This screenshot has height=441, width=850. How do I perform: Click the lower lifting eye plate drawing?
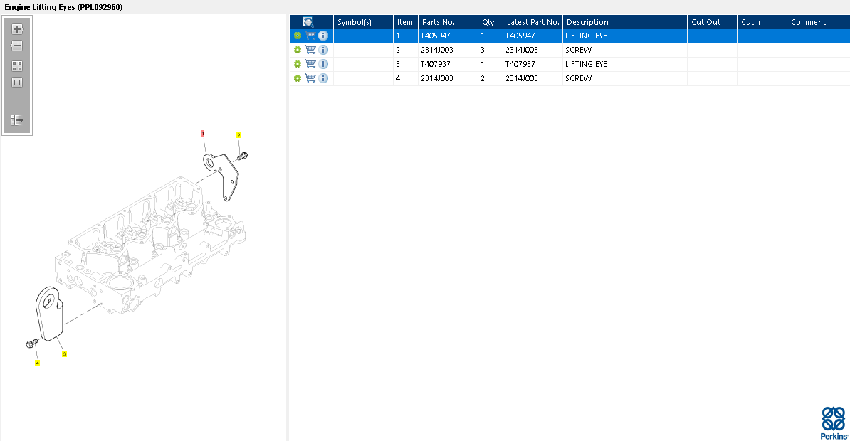tap(49, 313)
